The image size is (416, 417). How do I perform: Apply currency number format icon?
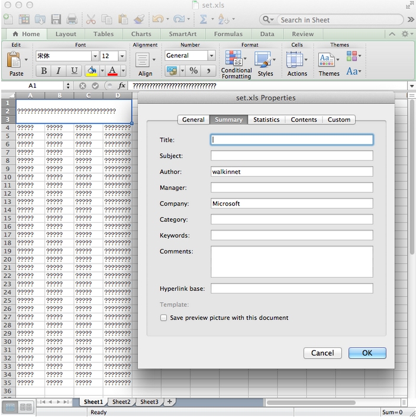pos(172,70)
